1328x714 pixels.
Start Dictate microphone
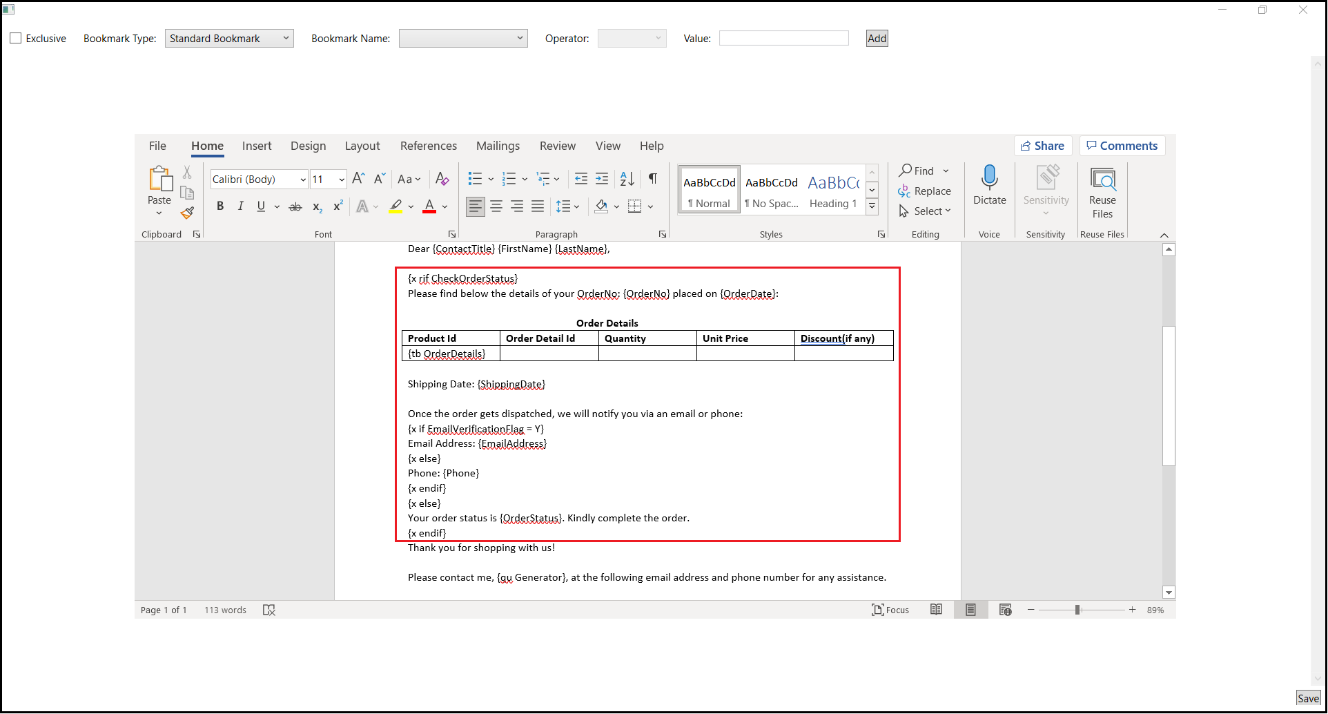tap(989, 185)
